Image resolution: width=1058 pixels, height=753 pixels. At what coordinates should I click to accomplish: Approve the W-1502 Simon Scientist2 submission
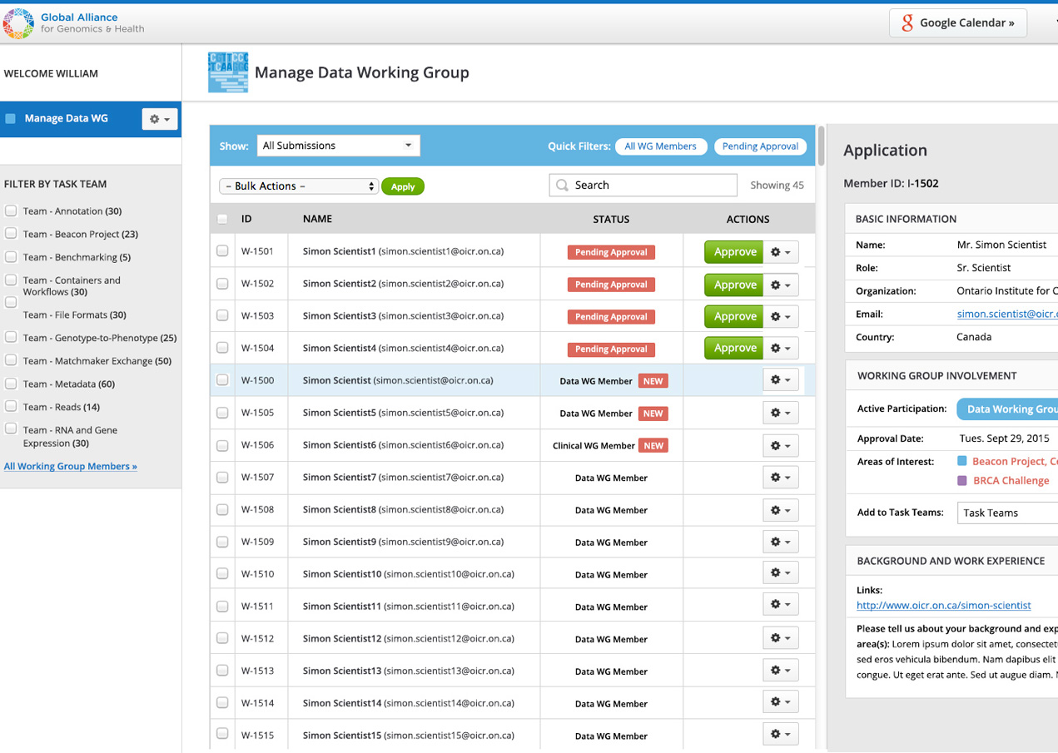coord(734,285)
